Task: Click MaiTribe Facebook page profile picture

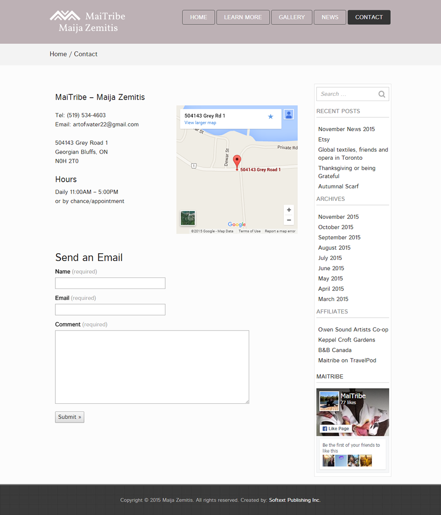Action: pyautogui.click(x=329, y=401)
